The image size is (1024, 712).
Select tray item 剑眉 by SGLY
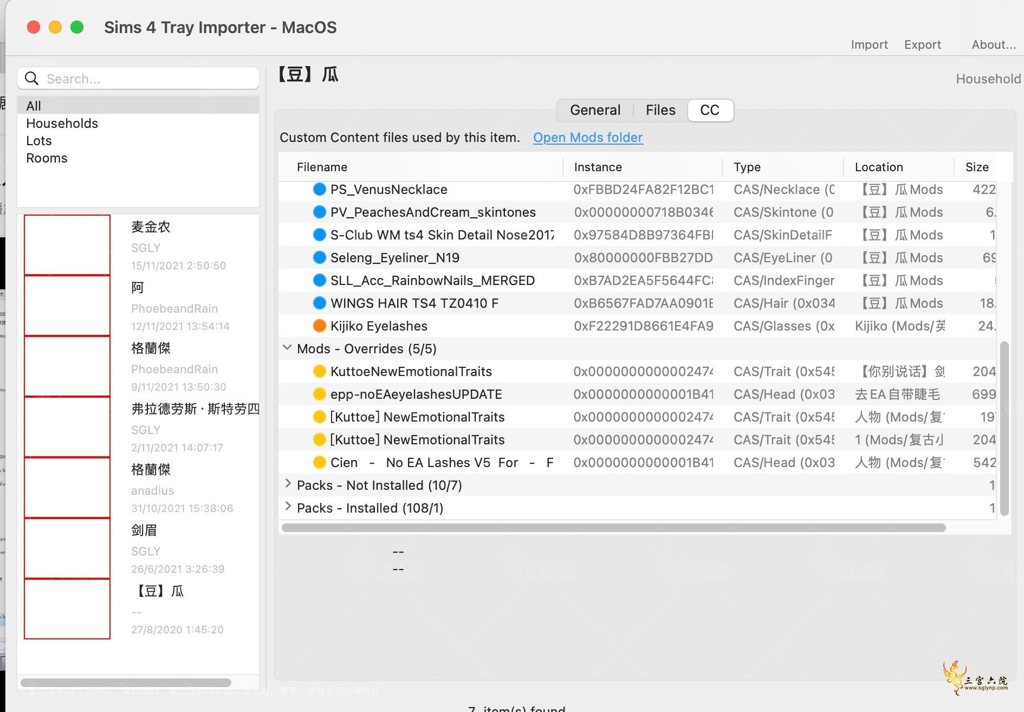(x=138, y=548)
